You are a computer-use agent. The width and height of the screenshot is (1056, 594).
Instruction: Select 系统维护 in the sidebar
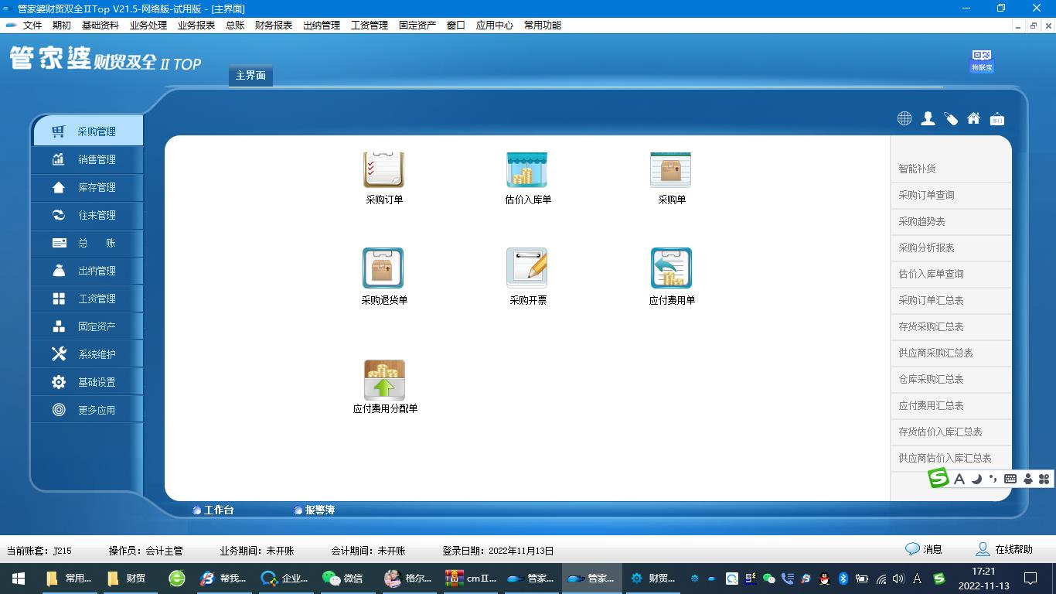(87, 354)
